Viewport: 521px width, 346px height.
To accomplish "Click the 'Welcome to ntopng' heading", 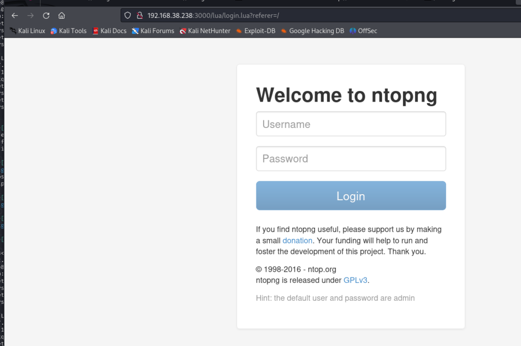I will [x=346, y=95].
